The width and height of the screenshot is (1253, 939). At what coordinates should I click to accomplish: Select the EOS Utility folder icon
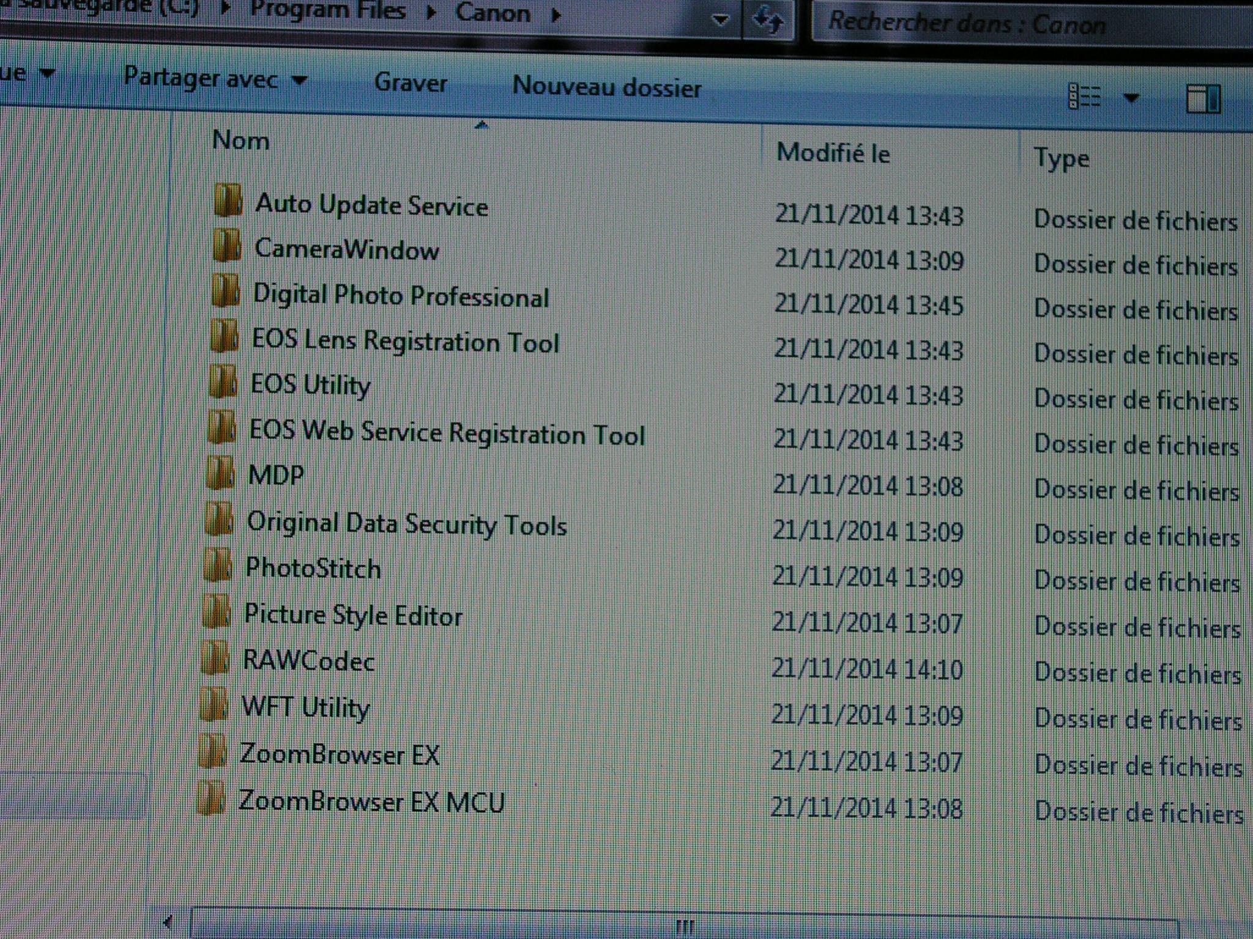(223, 381)
